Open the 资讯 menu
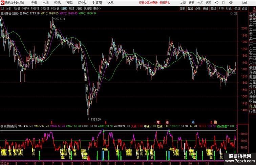This screenshot has height=165, width=256. click(57, 3)
